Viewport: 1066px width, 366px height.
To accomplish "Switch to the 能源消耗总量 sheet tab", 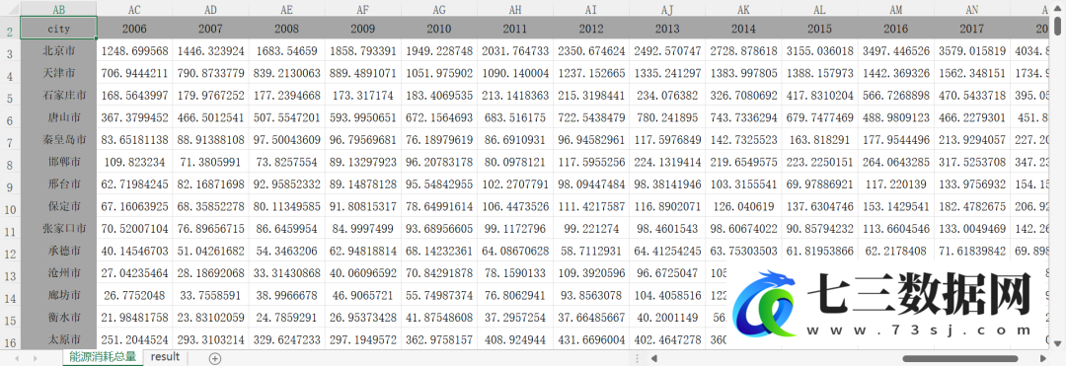I will point(103,357).
